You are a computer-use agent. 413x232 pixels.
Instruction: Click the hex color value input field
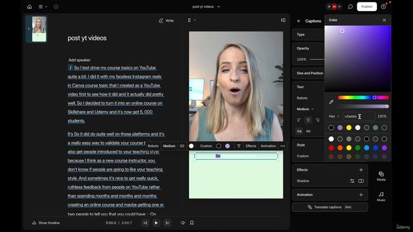tap(359, 116)
